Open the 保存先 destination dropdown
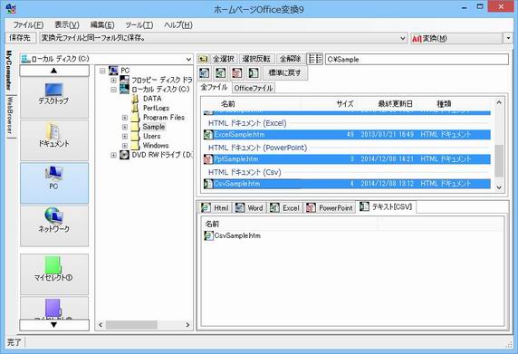 (x=403, y=38)
